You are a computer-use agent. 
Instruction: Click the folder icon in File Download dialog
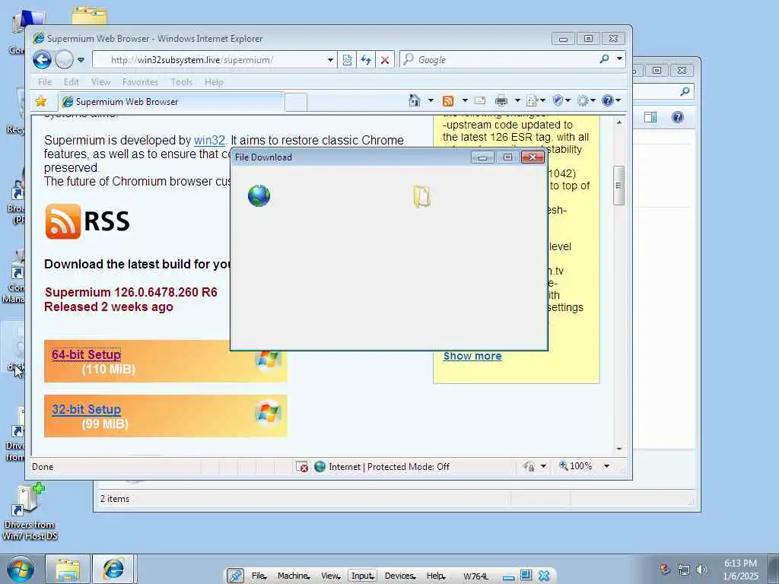click(x=421, y=196)
